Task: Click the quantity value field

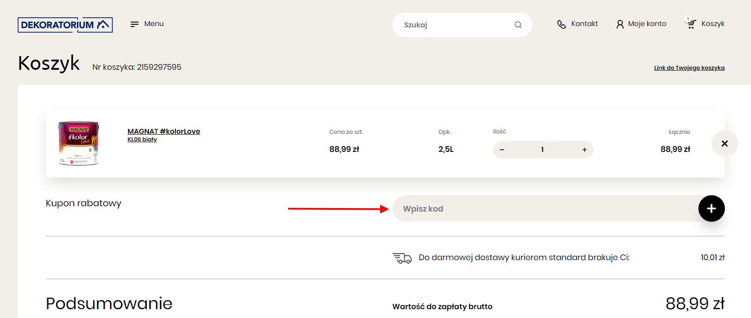Action: pos(542,150)
